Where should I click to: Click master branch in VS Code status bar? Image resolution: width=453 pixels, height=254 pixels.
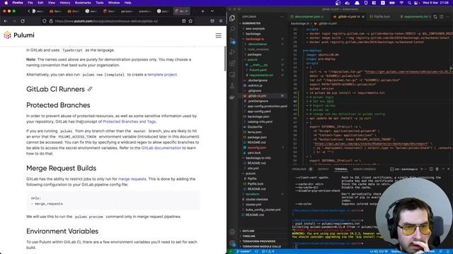tap(243, 251)
